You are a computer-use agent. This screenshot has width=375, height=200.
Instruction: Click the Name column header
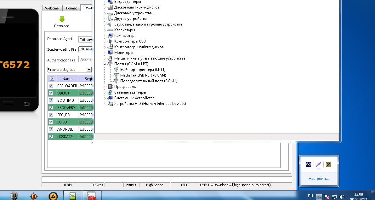point(67,78)
